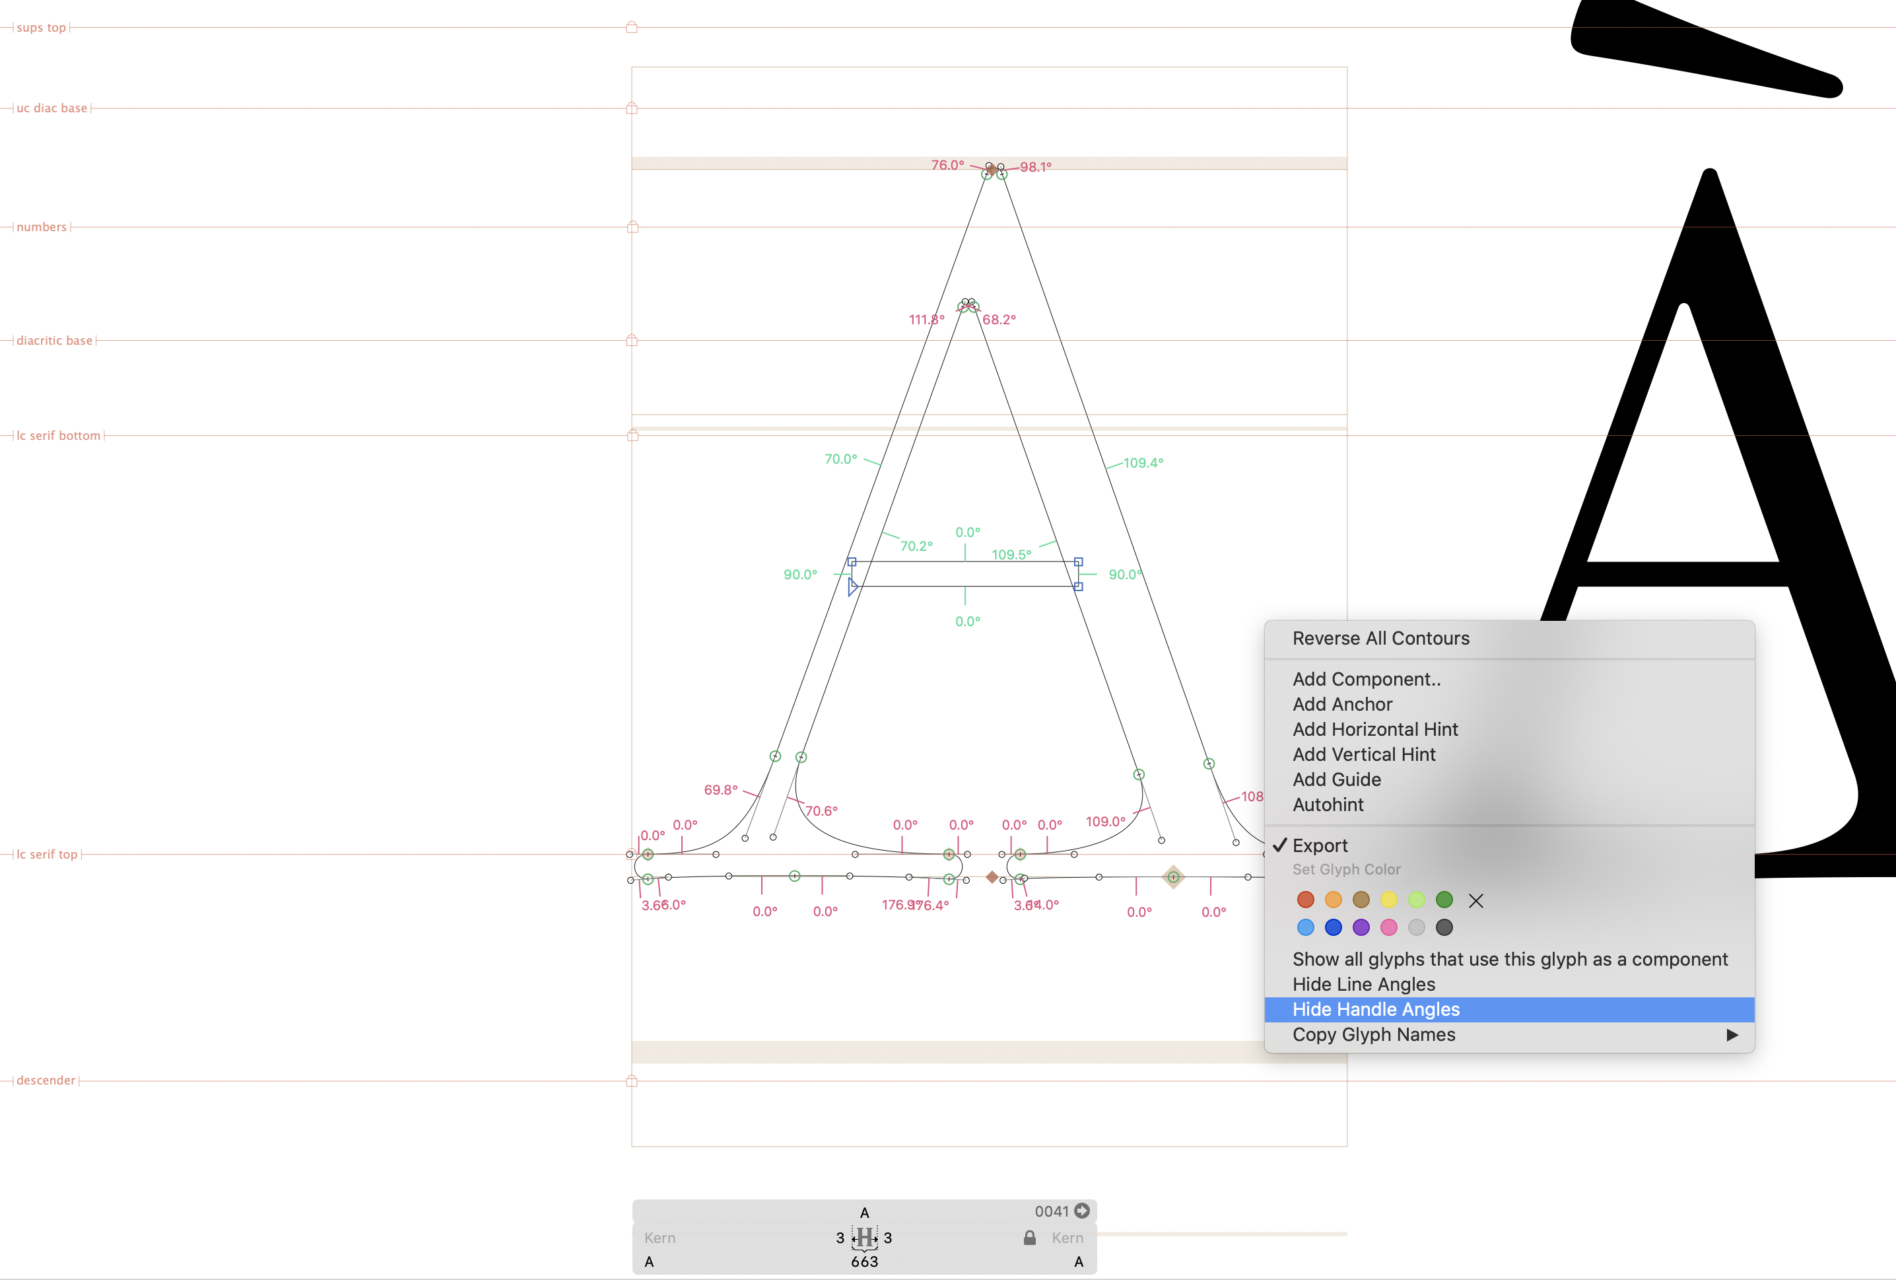Click the diamond anchor on the baseline center

coord(991,876)
